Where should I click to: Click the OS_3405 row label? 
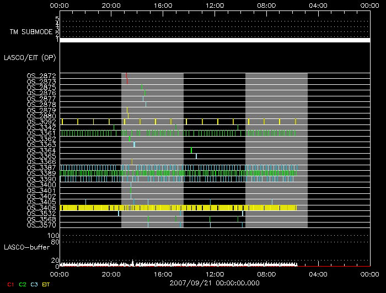click(x=41, y=202)
